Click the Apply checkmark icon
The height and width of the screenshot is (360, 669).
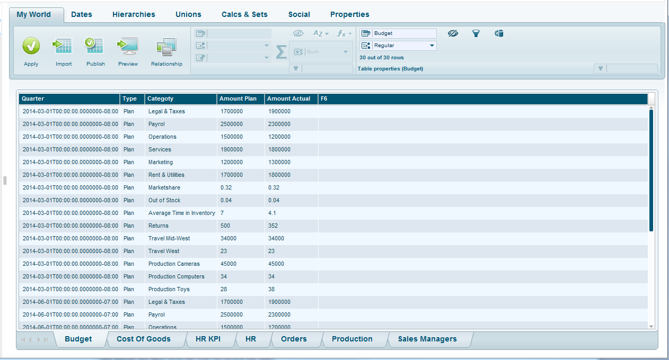coord(31,47)
